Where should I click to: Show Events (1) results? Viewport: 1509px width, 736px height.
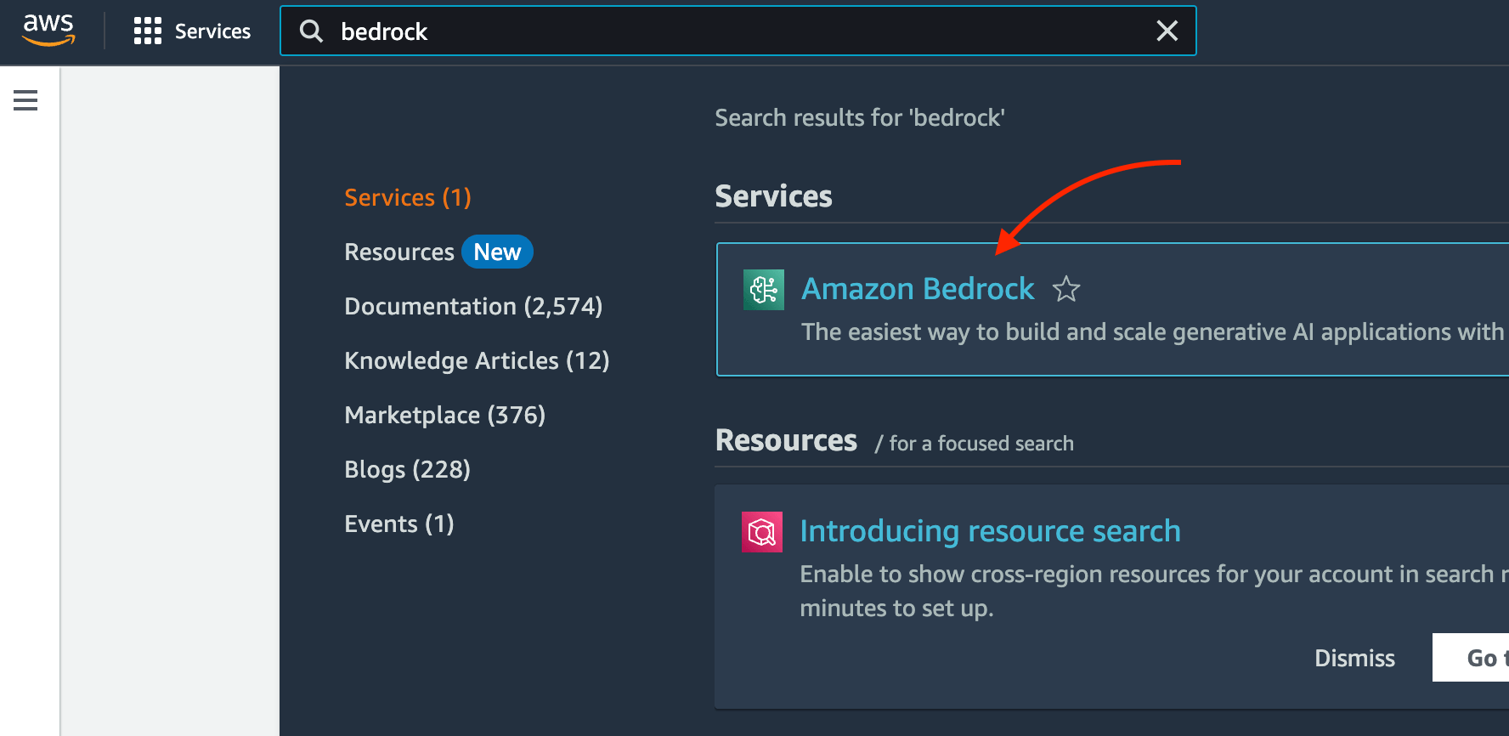coord(398,524)
